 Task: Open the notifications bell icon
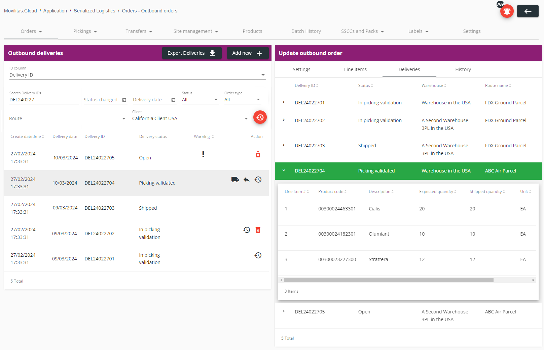[x=507, y=11]
